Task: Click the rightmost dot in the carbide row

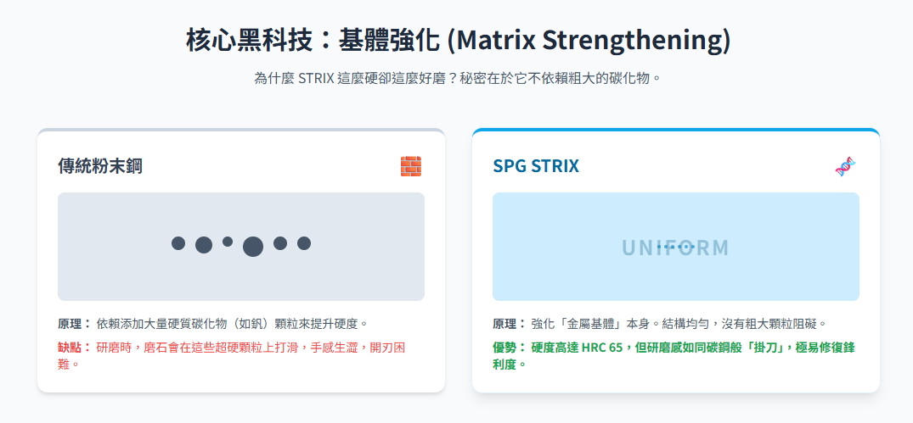Action: 304,243
